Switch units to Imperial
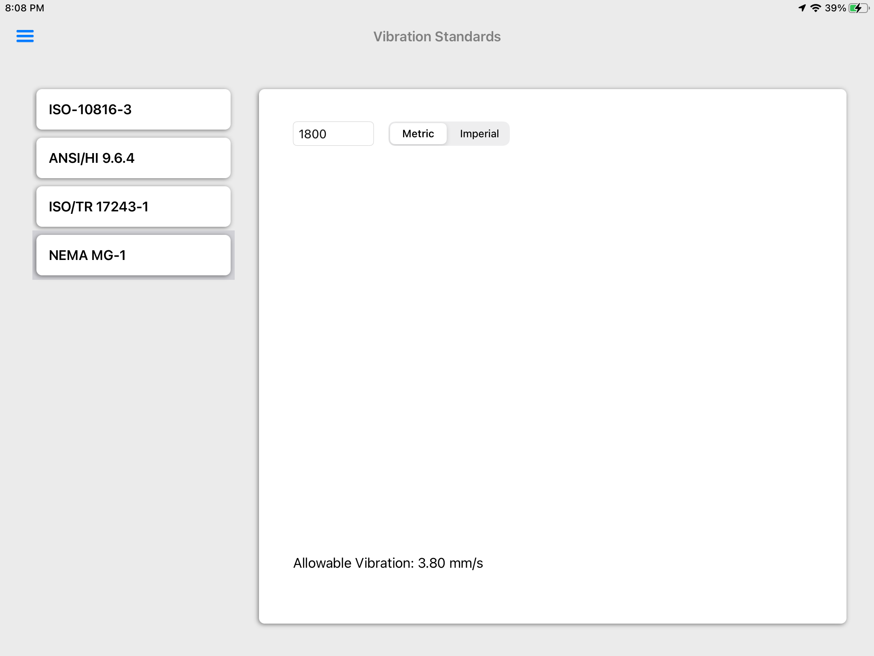This screenshot has height=656, width=874. 479,134
